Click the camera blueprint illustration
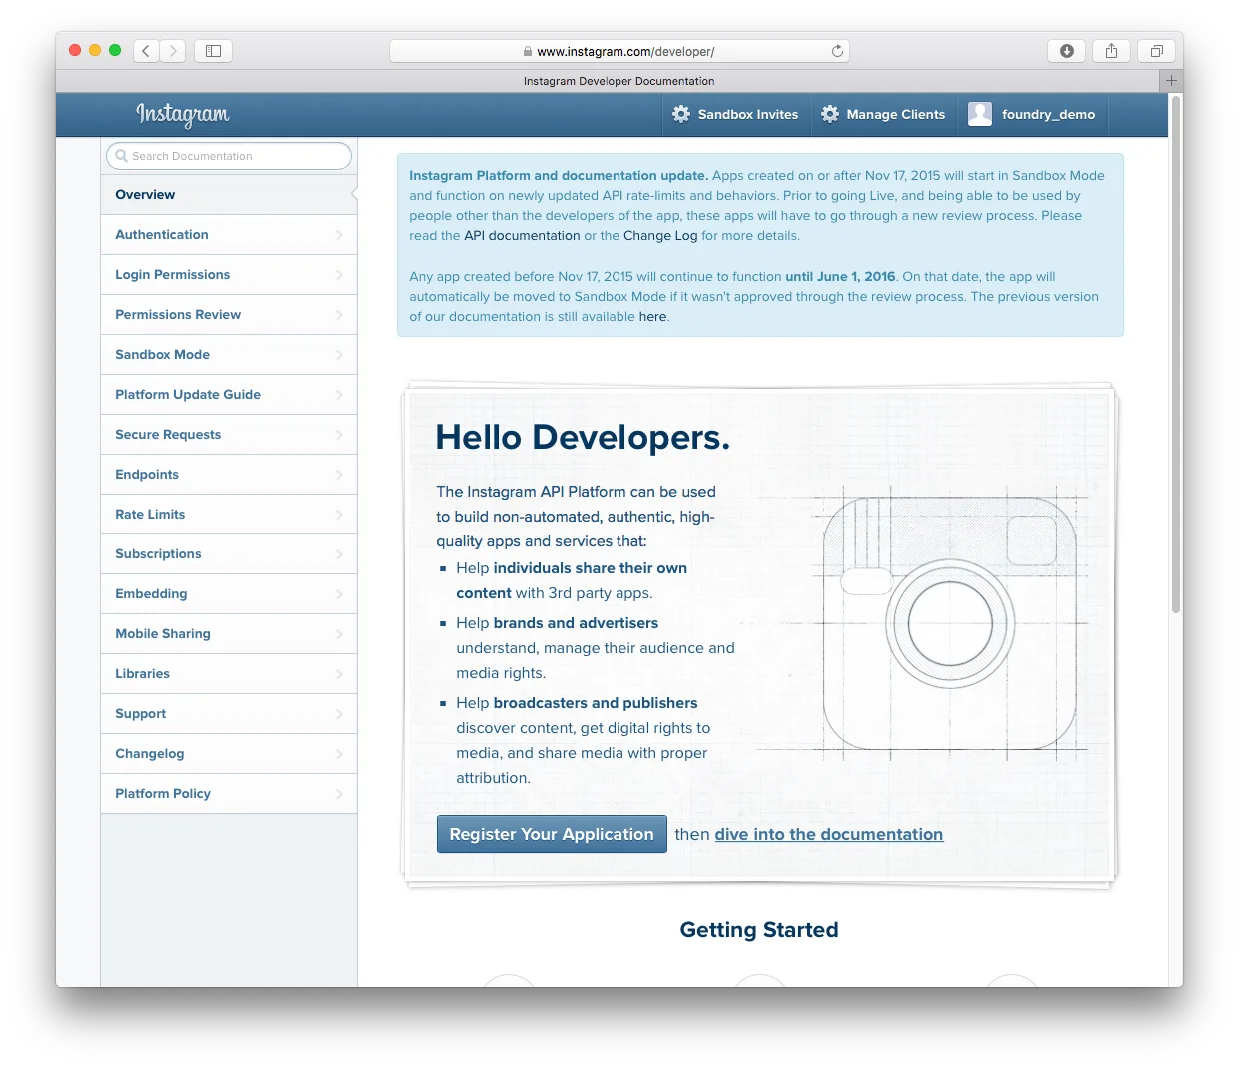 point(949,621)
